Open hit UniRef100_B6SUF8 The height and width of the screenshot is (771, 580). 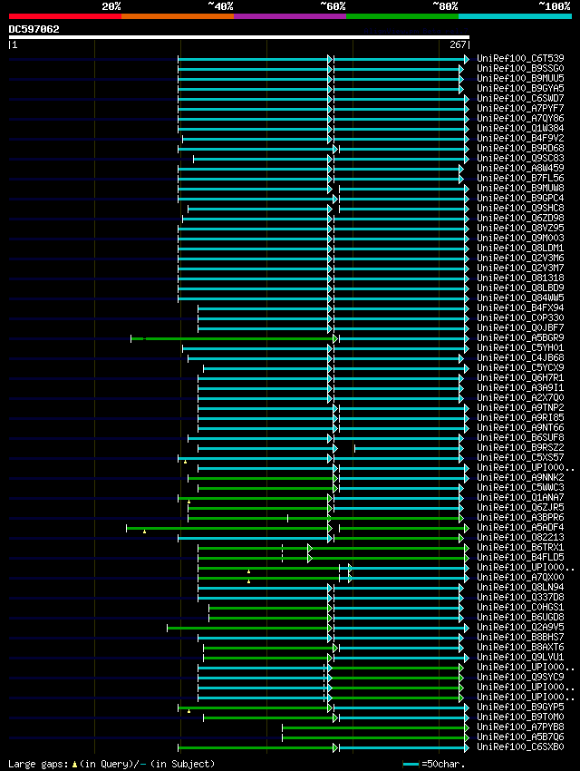point(520,437)
